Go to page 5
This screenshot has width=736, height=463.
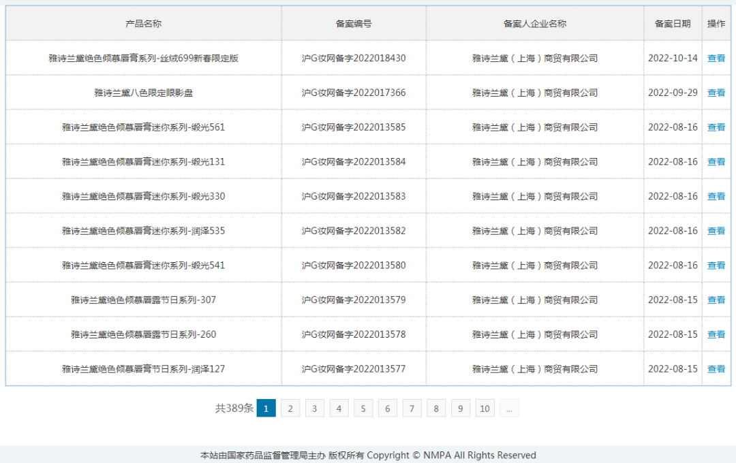point(363,408)
